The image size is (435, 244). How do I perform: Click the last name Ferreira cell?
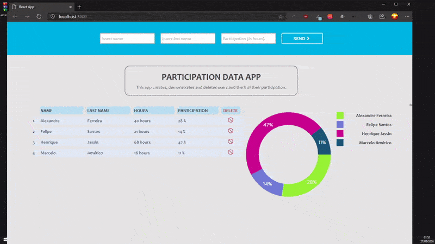click(x=94, y=121)
